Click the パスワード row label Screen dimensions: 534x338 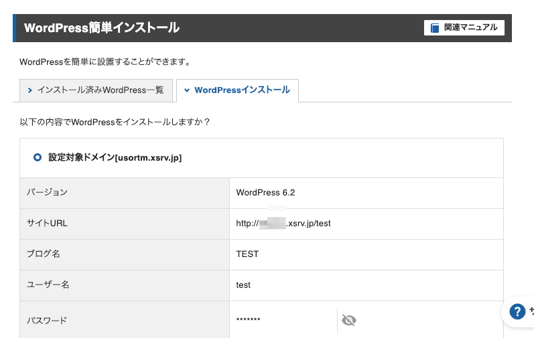coord(47,321)
